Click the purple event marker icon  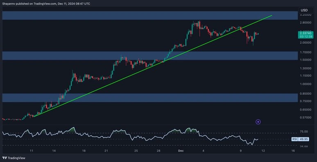[x=258, y=122]
